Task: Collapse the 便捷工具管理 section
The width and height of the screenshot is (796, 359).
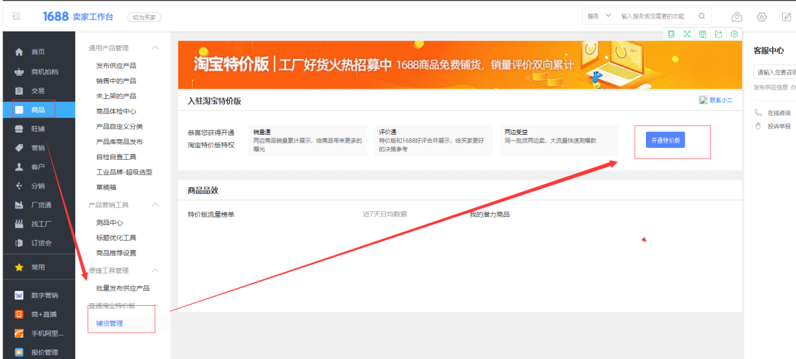Action: click(156, 271)
